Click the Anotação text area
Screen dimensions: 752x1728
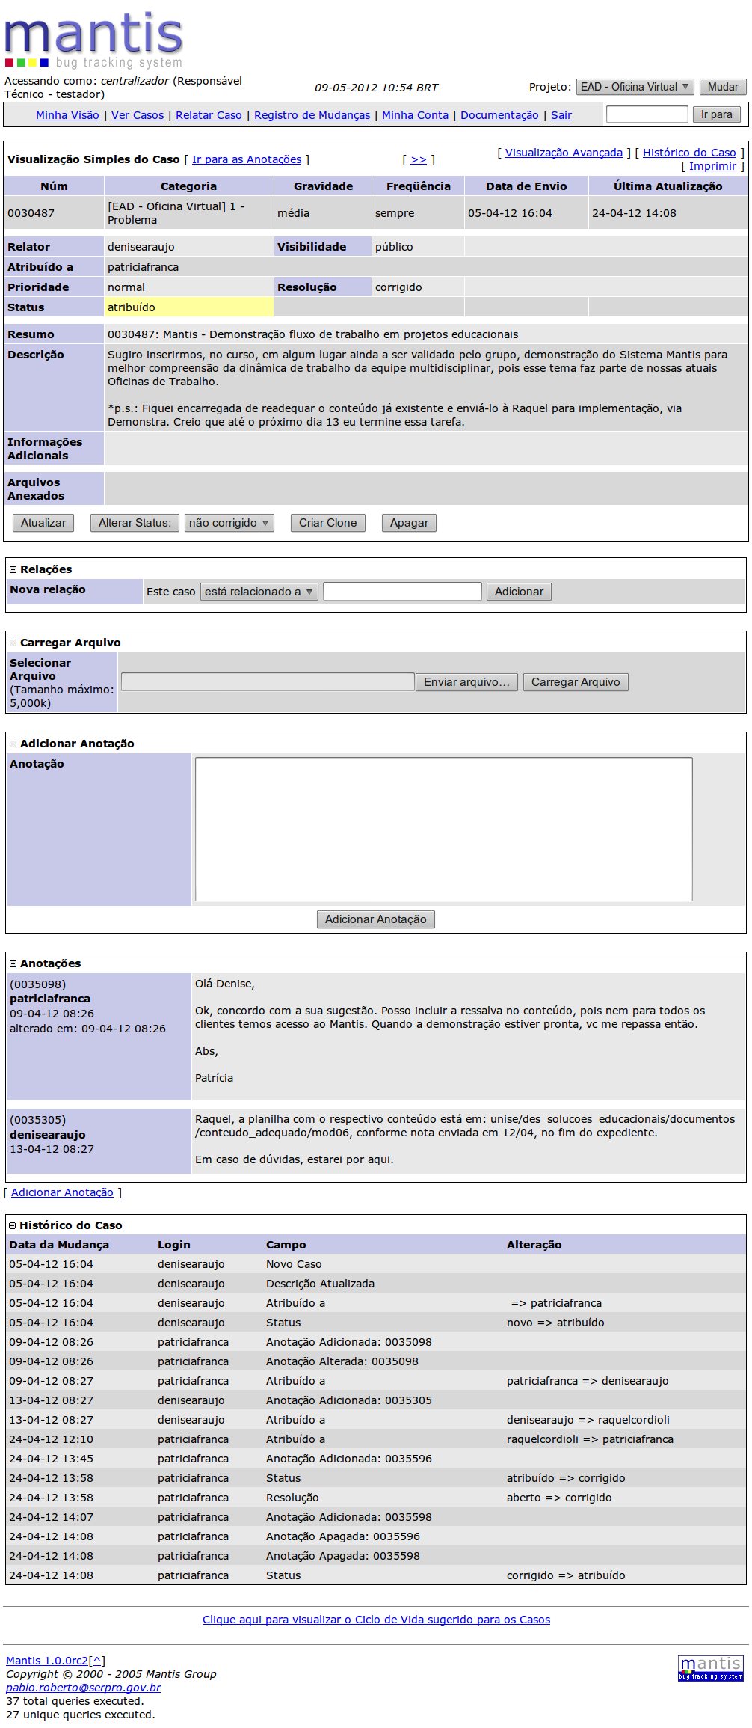click(444, 830)
